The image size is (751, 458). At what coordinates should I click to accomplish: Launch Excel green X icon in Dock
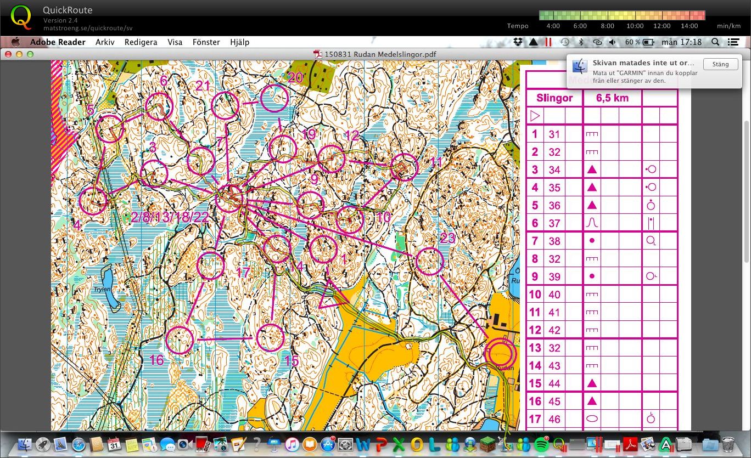[x=399, y=445]
